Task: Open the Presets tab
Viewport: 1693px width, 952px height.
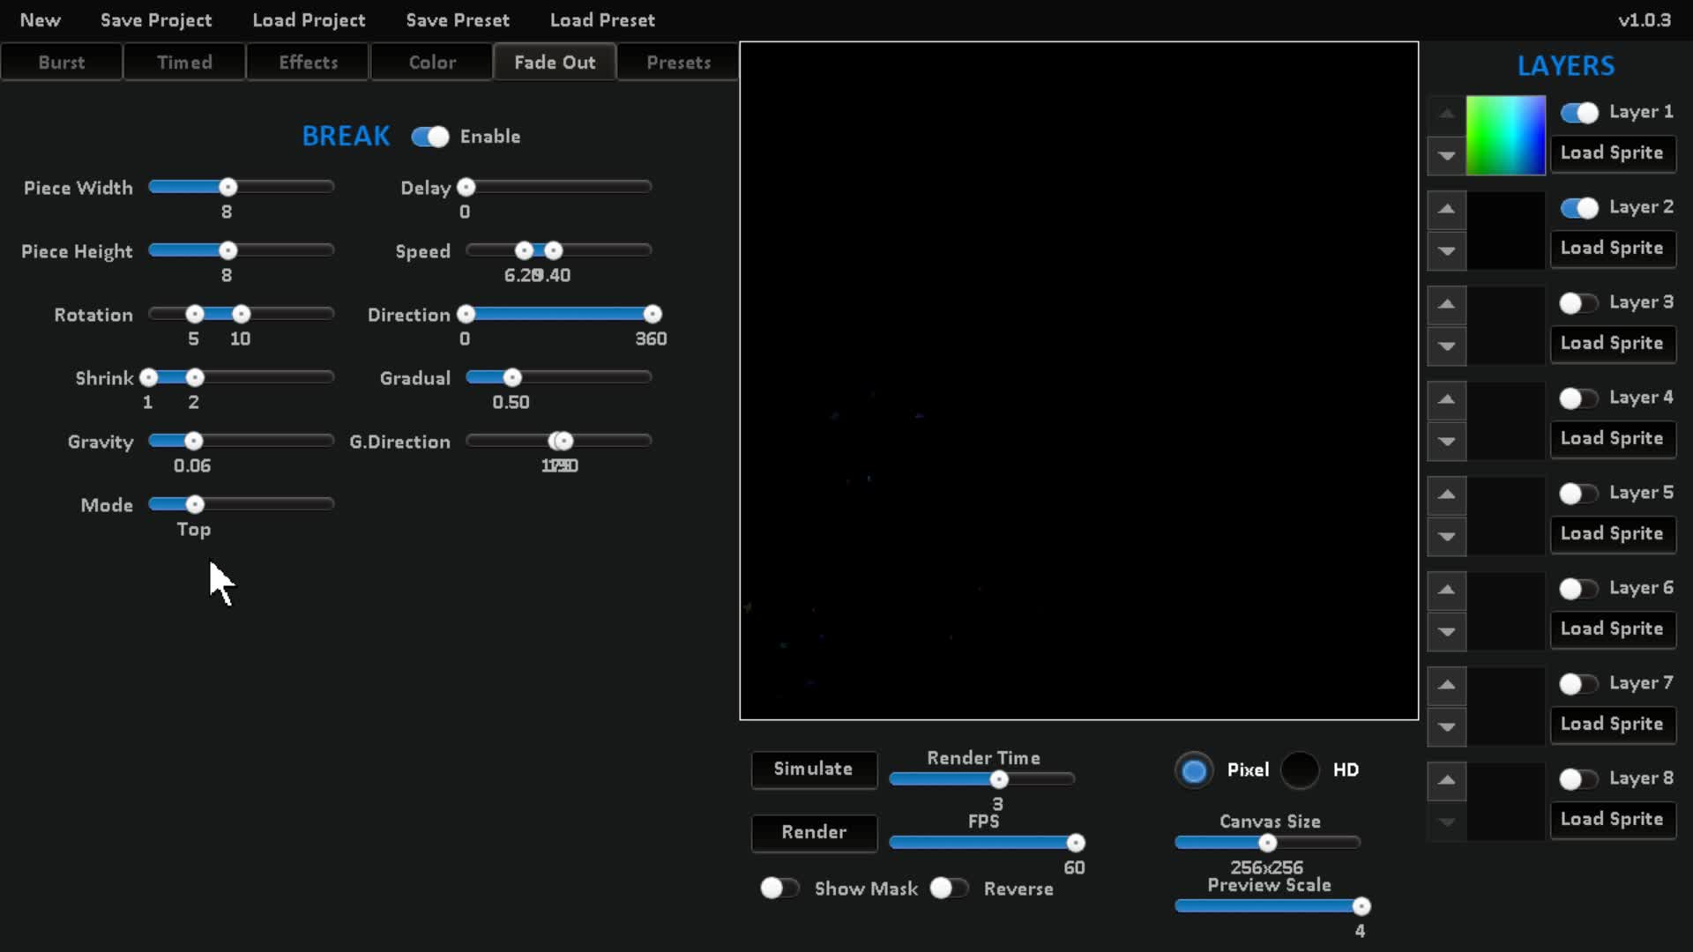Action: [678, 63]
